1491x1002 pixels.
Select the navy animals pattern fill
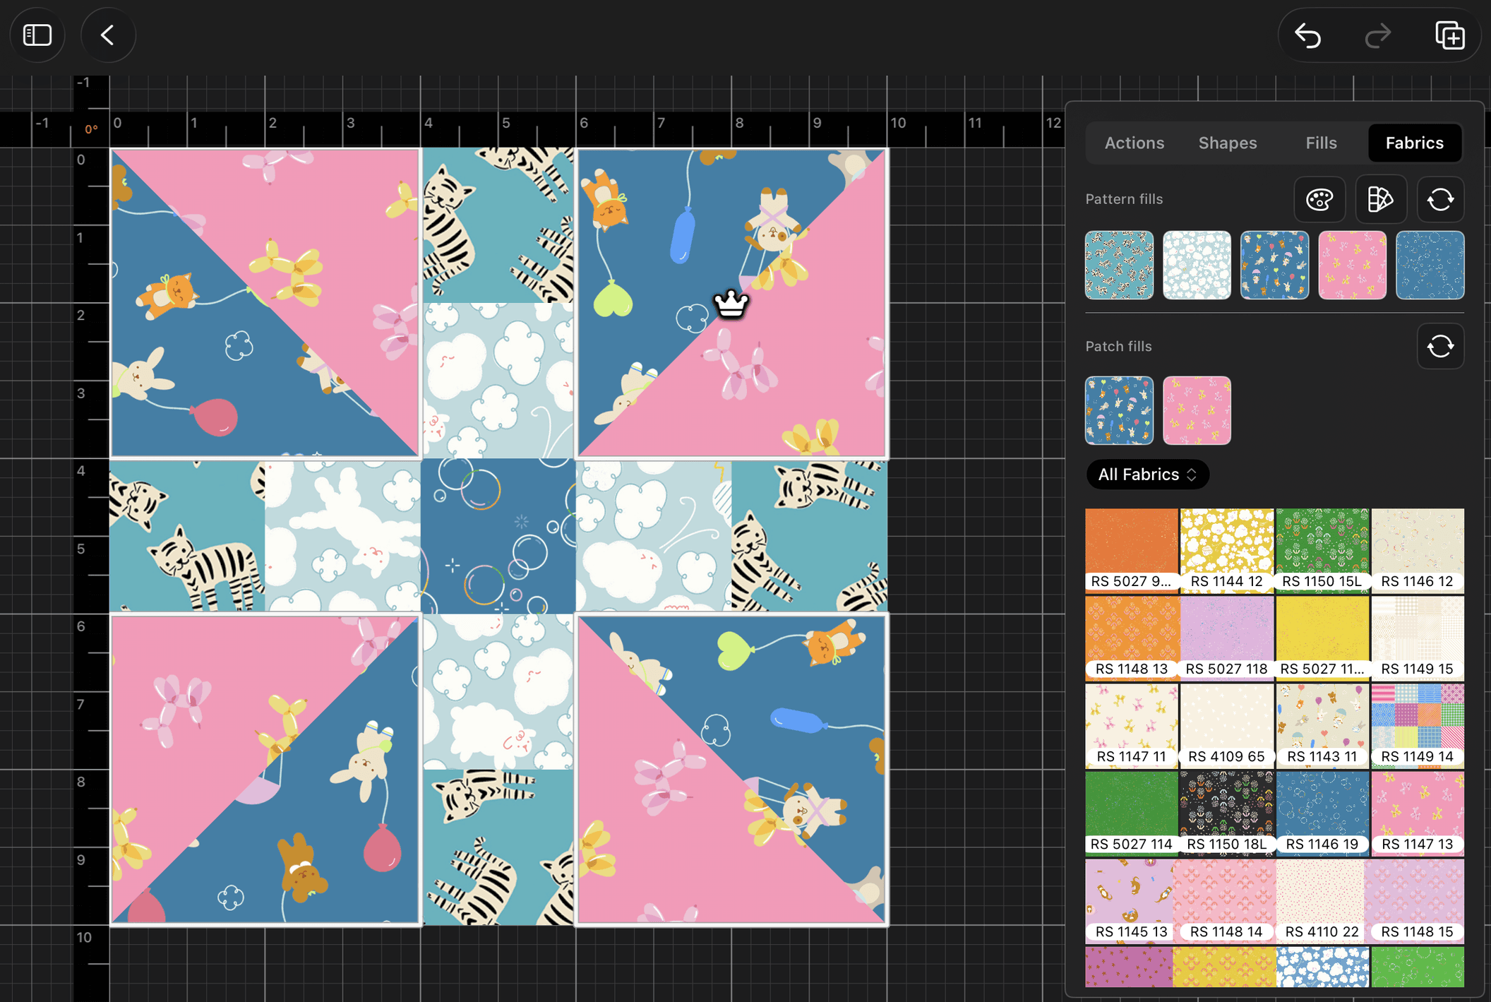coord(1274,265)
